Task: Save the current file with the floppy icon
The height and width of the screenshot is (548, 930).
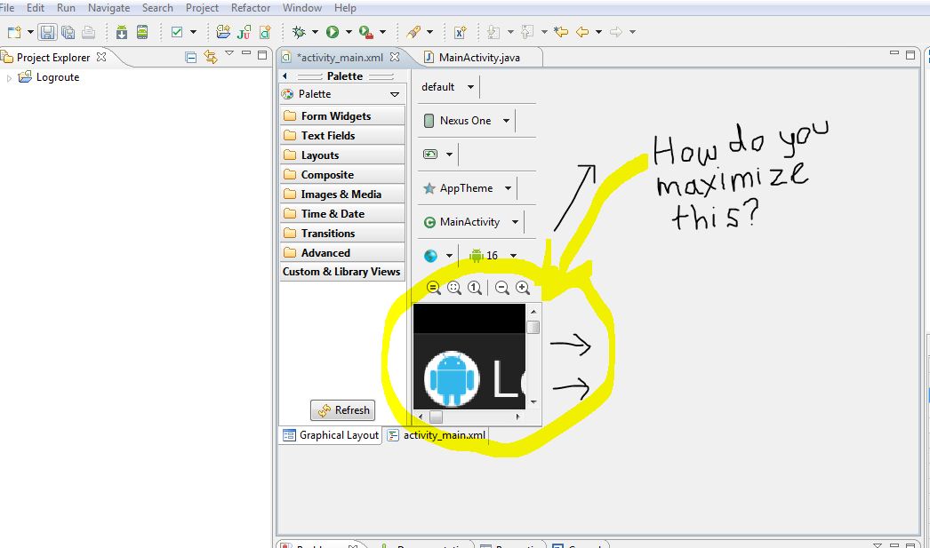Action: pos(47,32)
